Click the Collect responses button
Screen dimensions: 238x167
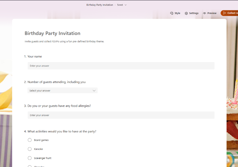[231, 13]
